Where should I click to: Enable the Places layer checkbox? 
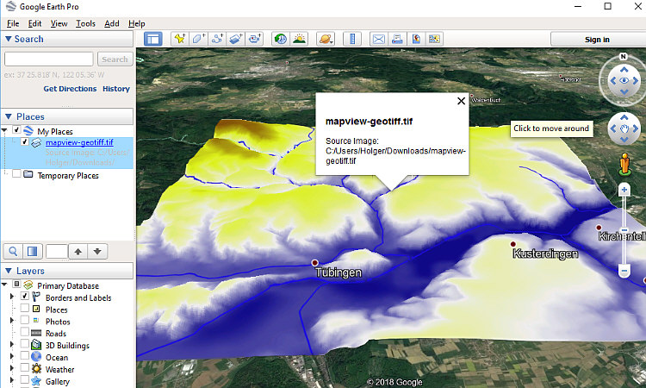25,308
